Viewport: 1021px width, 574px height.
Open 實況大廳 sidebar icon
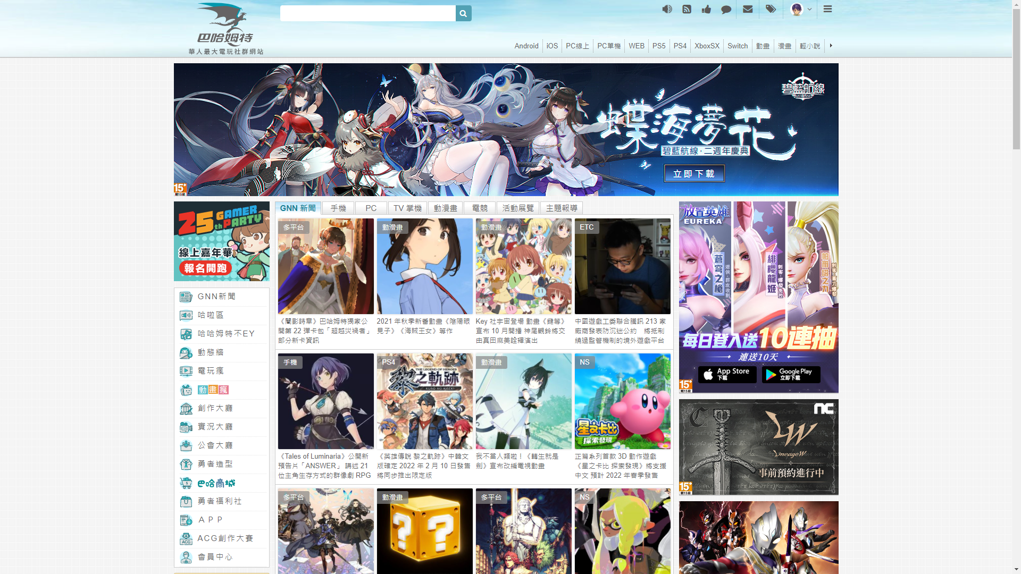(186, 427)
